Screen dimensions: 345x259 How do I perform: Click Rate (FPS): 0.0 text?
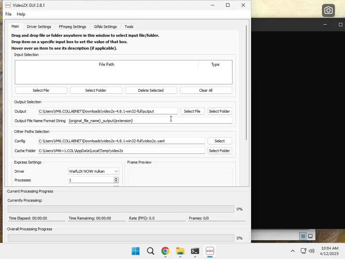[142, 218]
